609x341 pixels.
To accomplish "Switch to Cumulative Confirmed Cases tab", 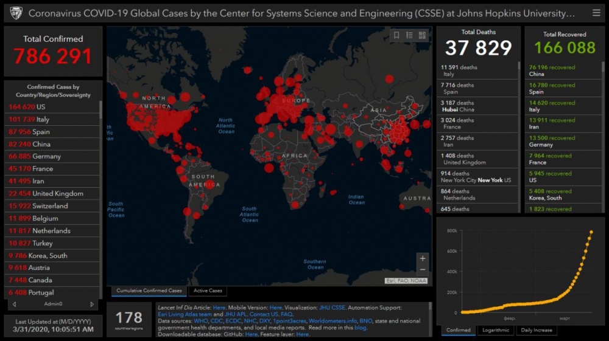I will click(x=149, y=291).
